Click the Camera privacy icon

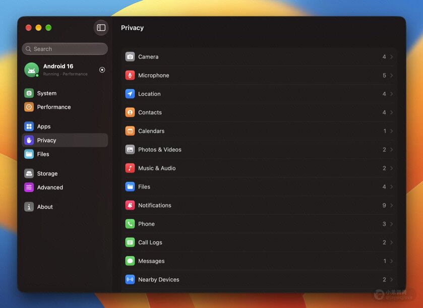pos(130,56)
